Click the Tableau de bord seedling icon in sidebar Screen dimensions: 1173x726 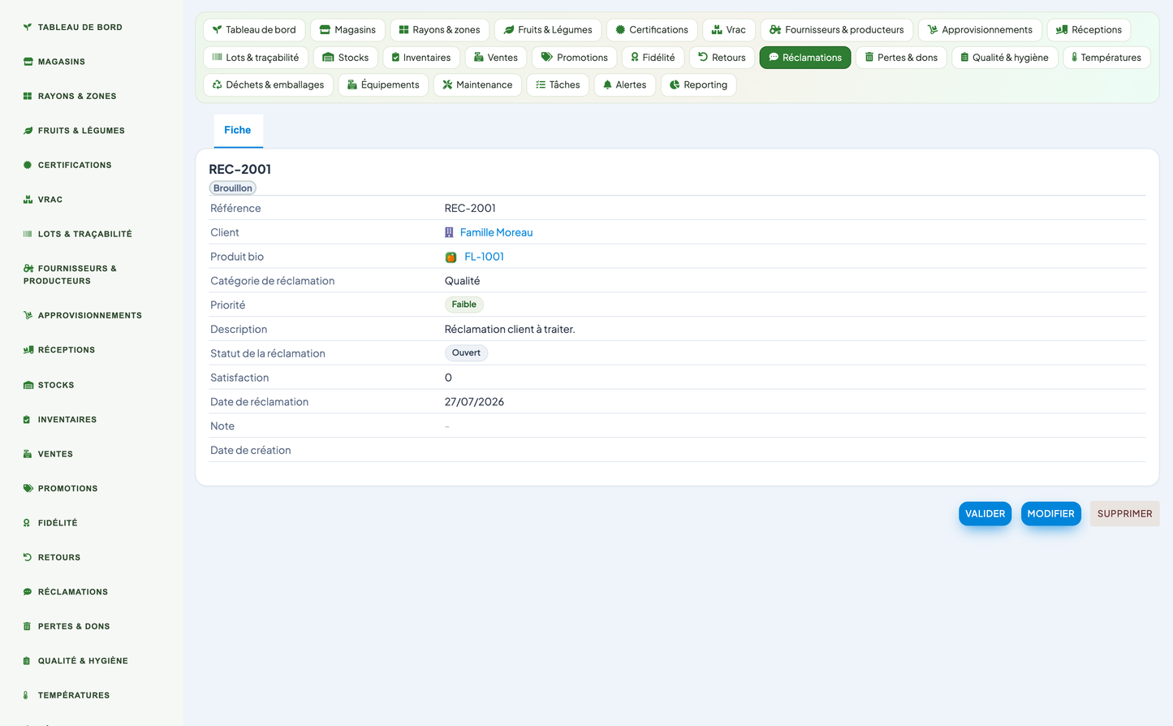[28, 27]
